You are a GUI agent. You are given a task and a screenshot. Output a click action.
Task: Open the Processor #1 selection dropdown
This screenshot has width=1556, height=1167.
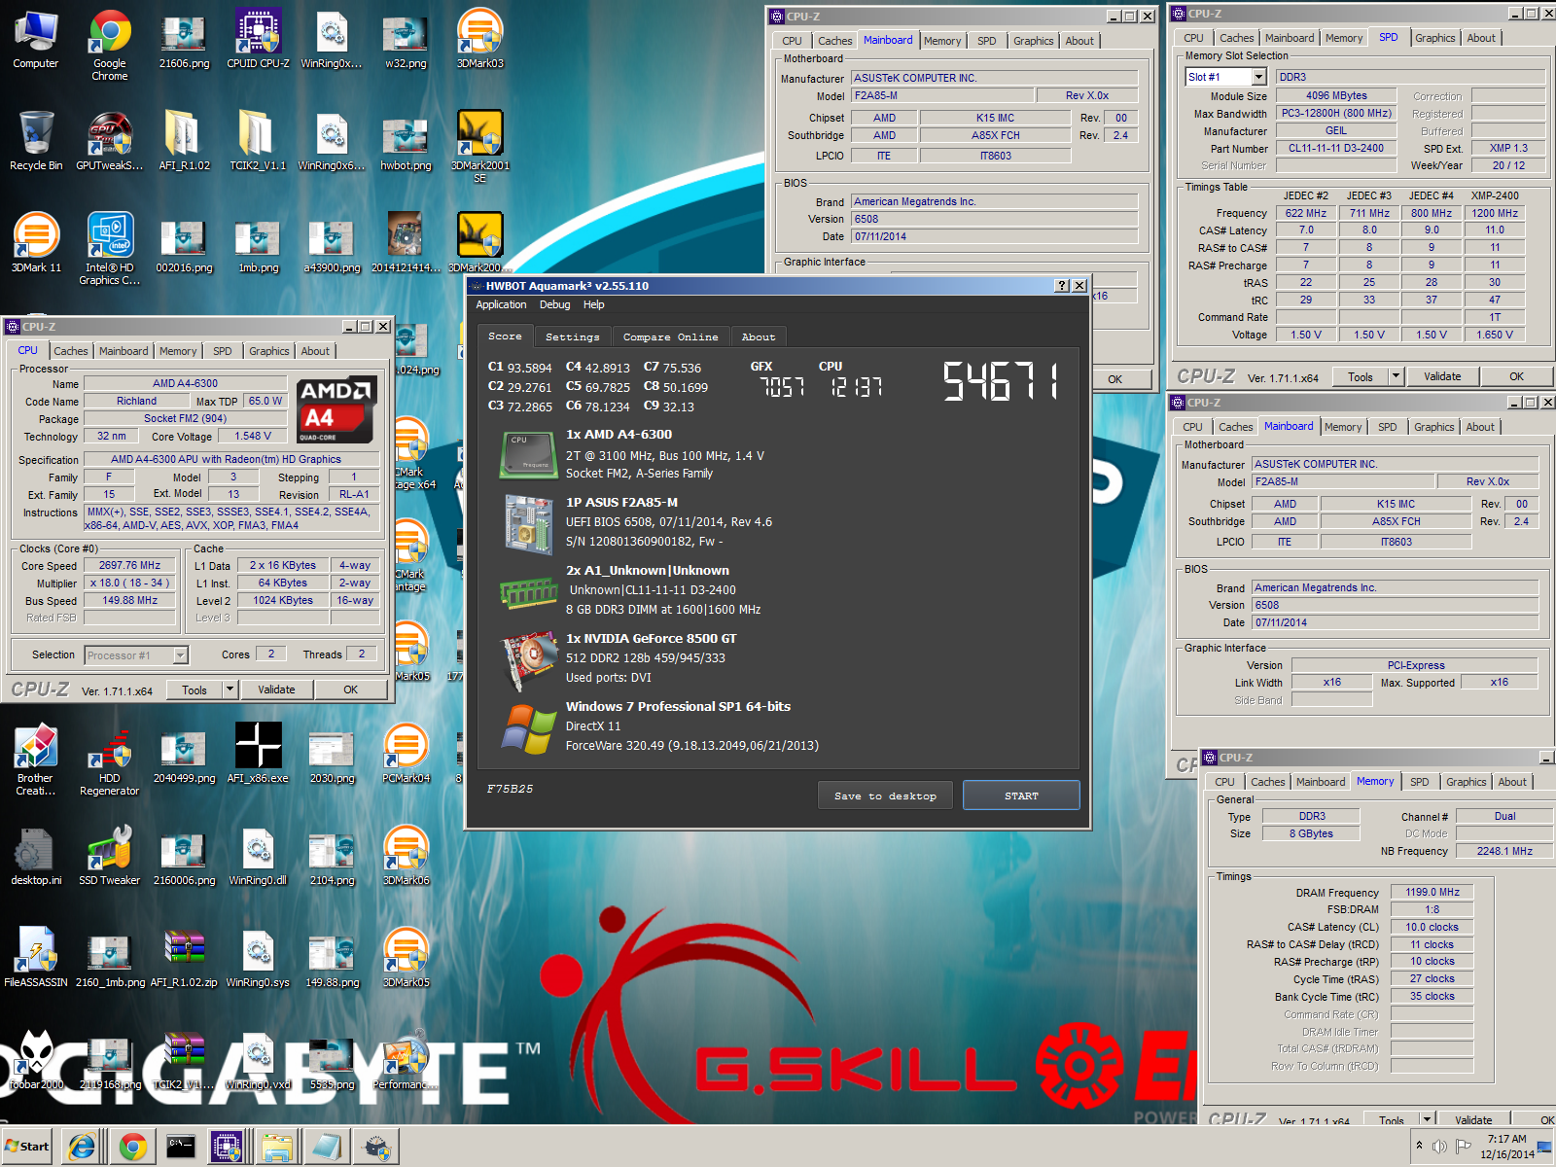180,655
